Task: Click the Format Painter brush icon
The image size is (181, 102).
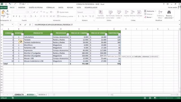Action: pos(8,17)
